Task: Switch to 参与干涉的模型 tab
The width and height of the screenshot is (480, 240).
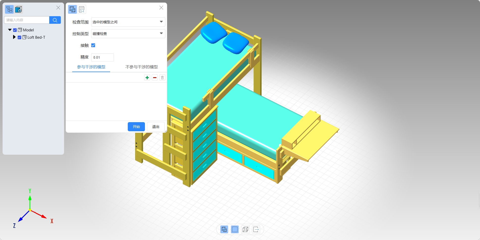Action: tap(91, 67)
